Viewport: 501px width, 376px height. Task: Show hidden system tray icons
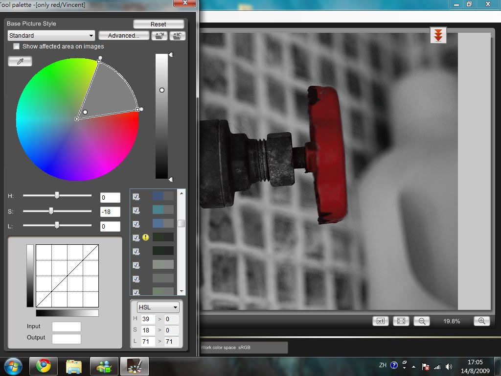[413, 367]
